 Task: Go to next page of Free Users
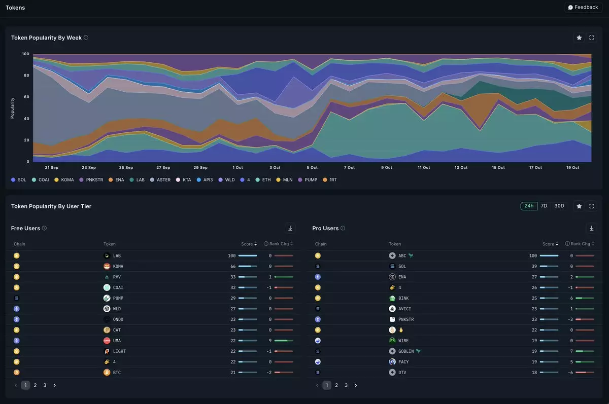[55, 385]
